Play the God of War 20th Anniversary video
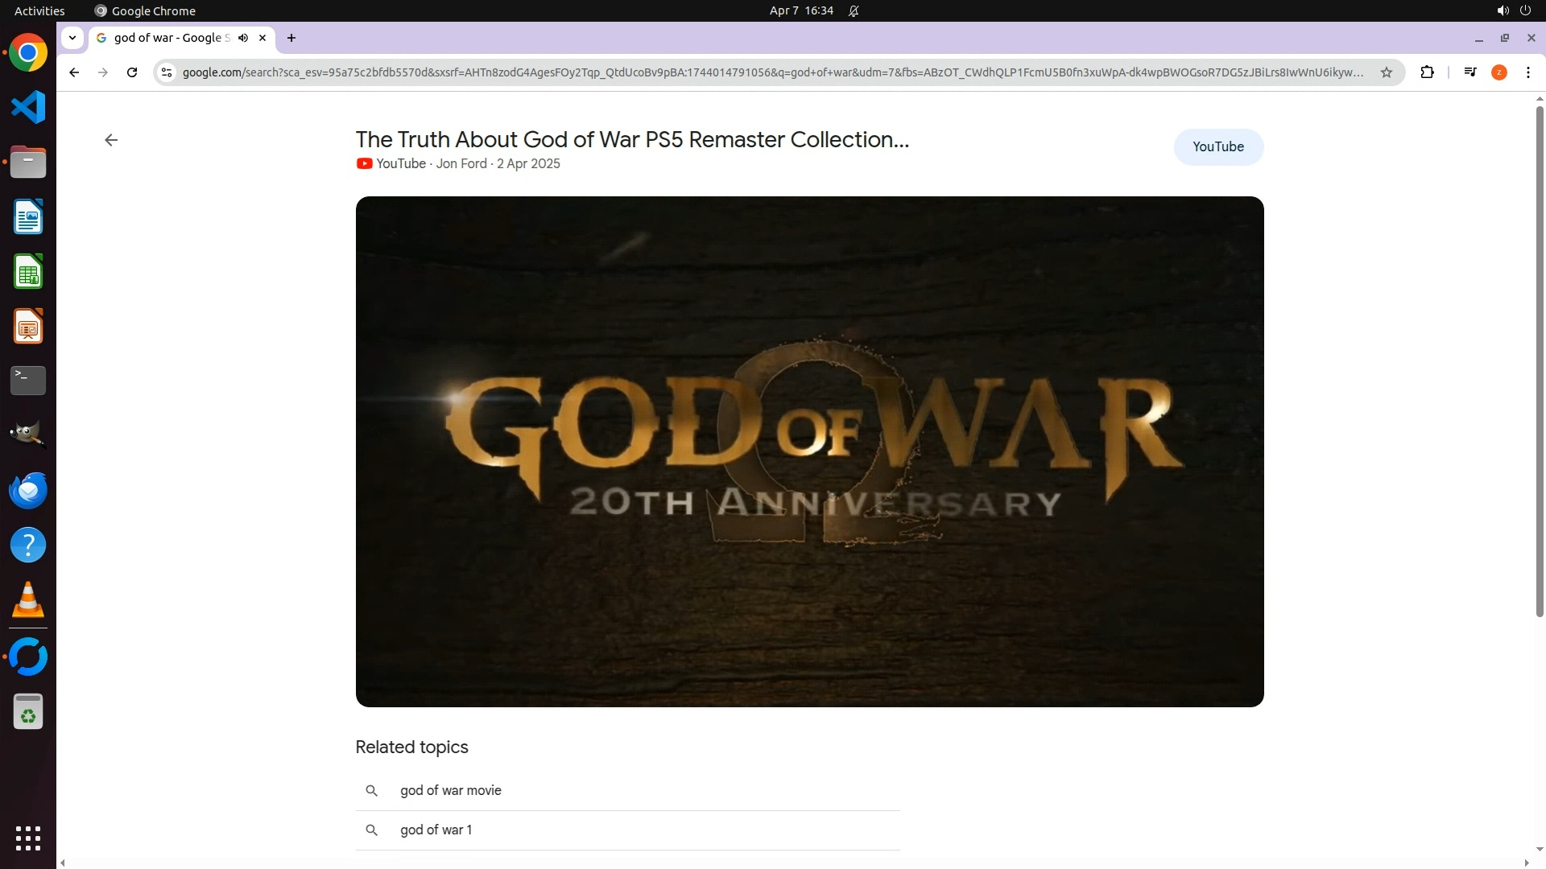 tap(809, 451)
